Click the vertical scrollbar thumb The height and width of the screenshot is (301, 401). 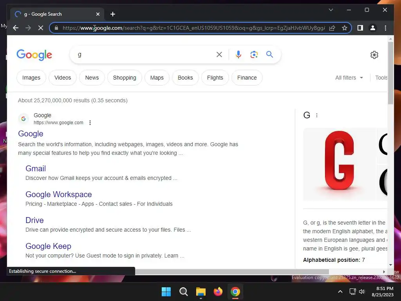pos(390,73)
